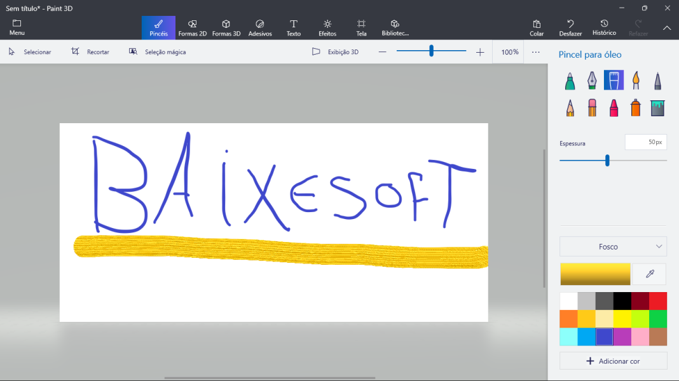Select the Marker tool
The height and width of the screenshot is (381, 679).
pos(570,80)
